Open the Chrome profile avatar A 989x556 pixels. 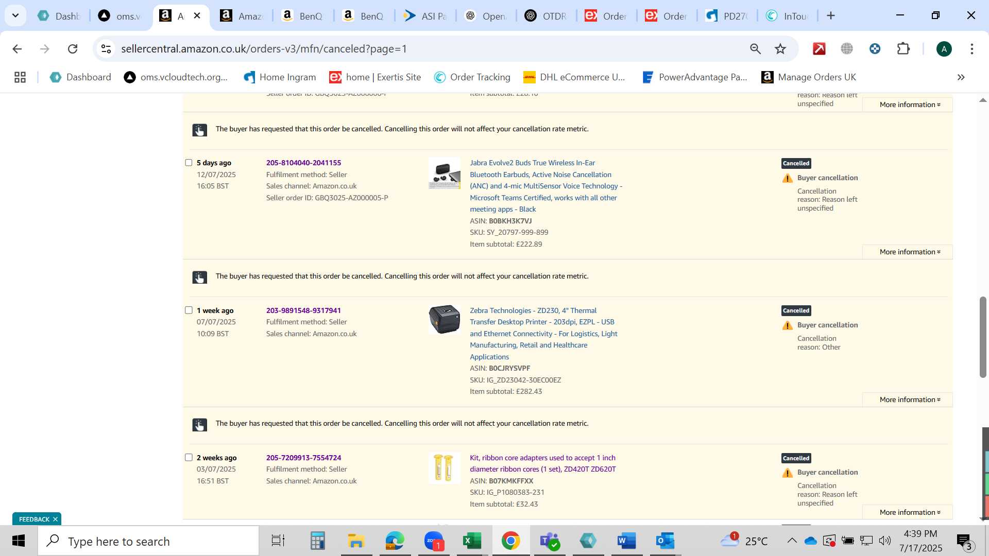click(x=944, y=49)
